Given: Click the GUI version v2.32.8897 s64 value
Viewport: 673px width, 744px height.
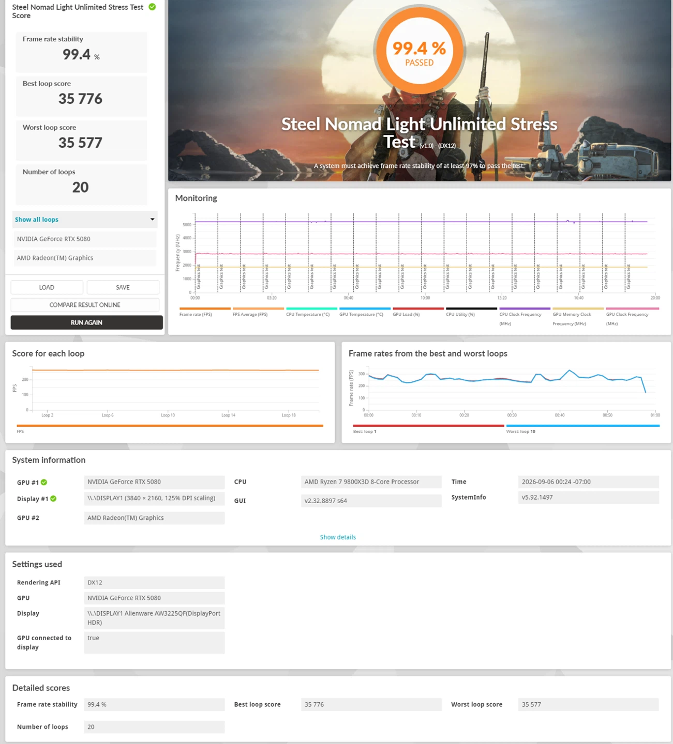Looking at the screenshot, I should (371, 501).
